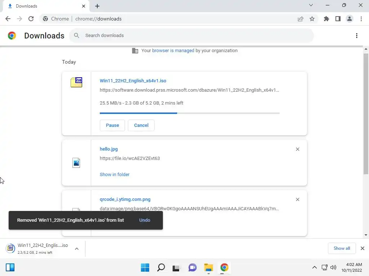The height and width of the screenshot is (276, 369).
Task: Undo removal of the Win11 ISO entry
Action: 145,220
